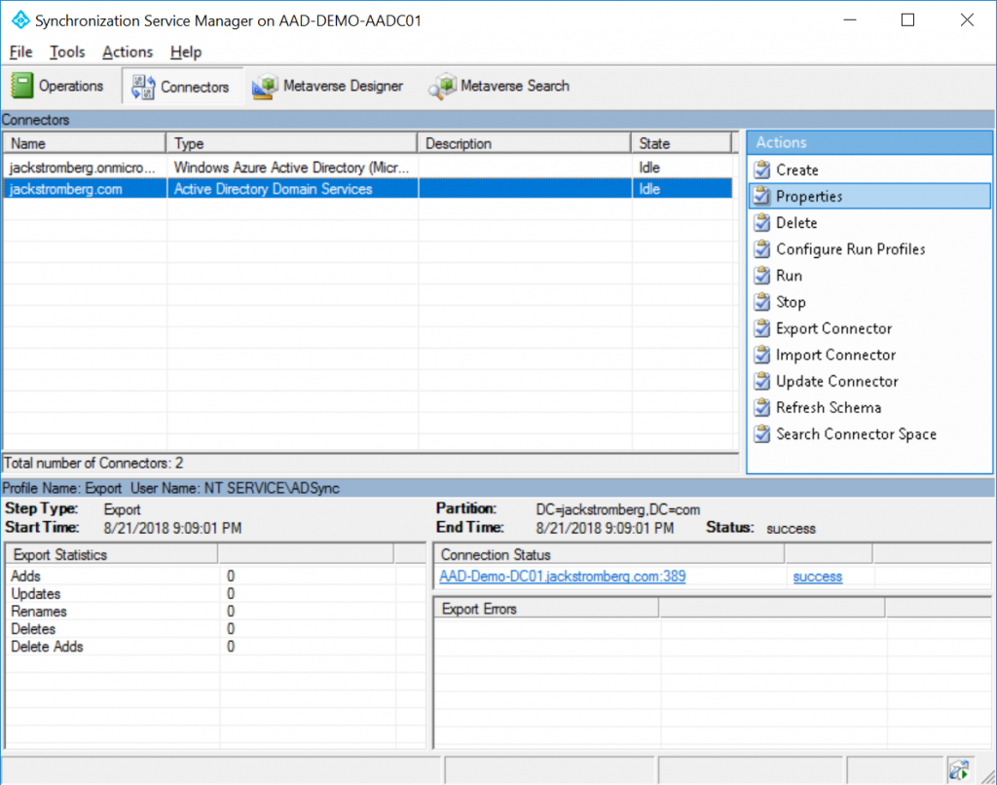
Task: Choose Export Connector action
Action: [x=834, y=328]
